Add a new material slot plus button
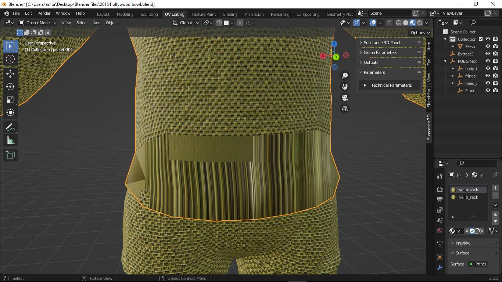Viewport: 502px width, 282px height. 495,188
